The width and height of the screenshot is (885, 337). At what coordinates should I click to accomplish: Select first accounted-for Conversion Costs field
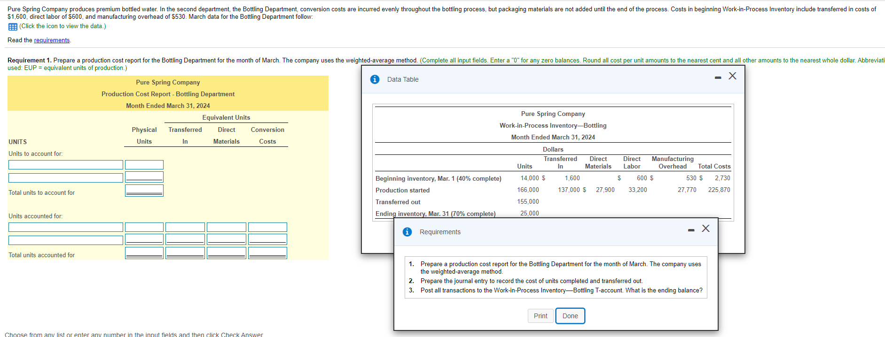click(x=267, y=227)
